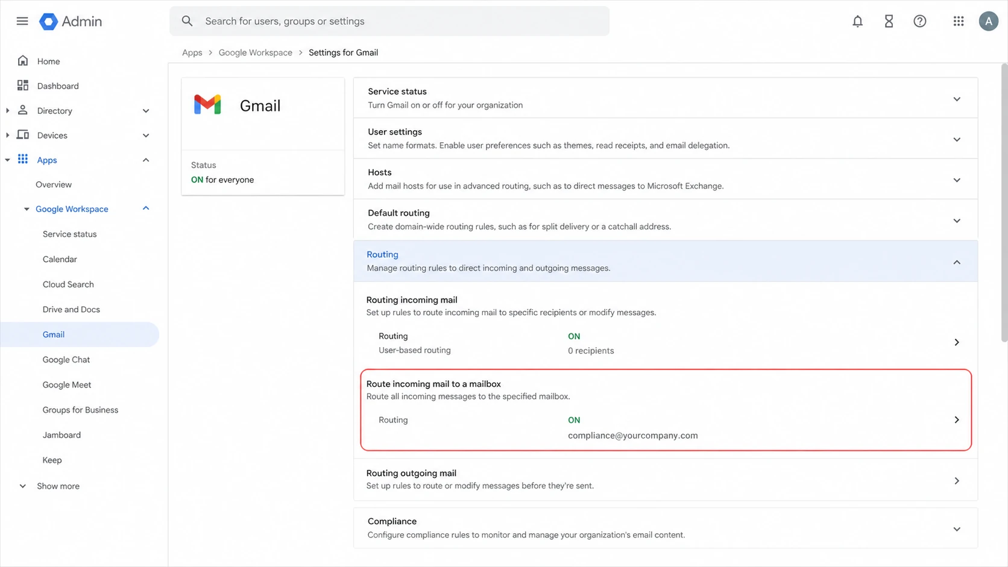Click the Apps breadcrumb link
The width and height of the screenshot is (1008, 567).
click(x=192, y=52)
